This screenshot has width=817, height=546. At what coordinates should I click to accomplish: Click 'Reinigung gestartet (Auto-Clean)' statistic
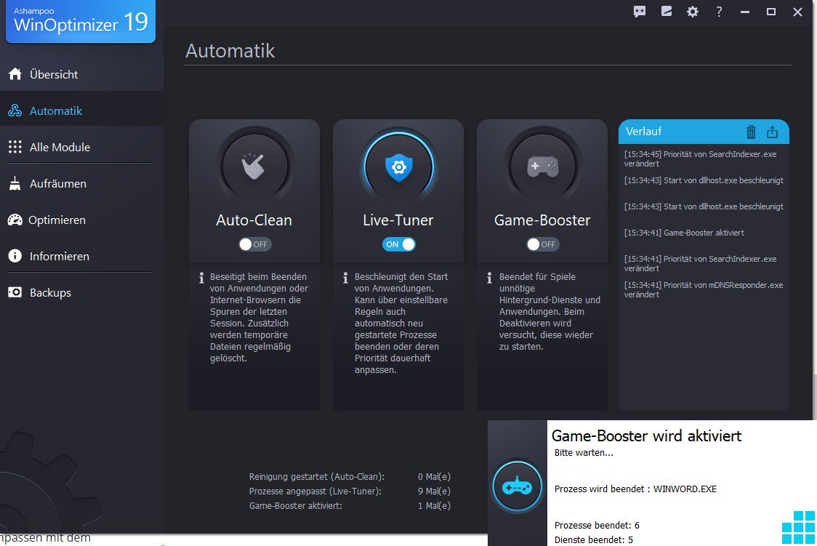coord(317,477)
